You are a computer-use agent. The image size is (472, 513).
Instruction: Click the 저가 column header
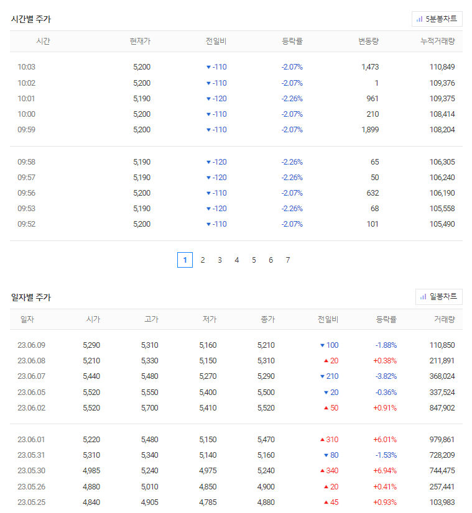click(210, 319)
